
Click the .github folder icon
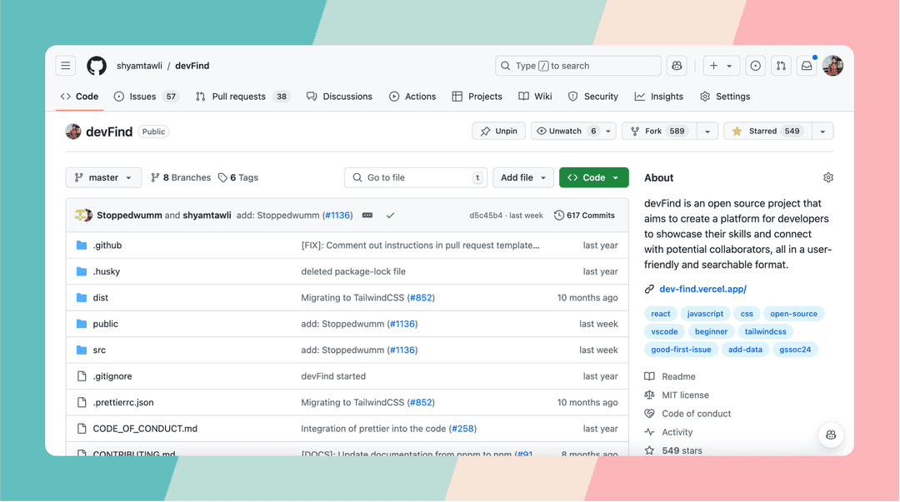(x=82, y=246)
